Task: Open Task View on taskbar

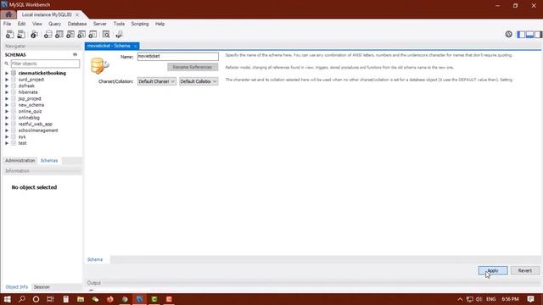Action: [50, 299]
